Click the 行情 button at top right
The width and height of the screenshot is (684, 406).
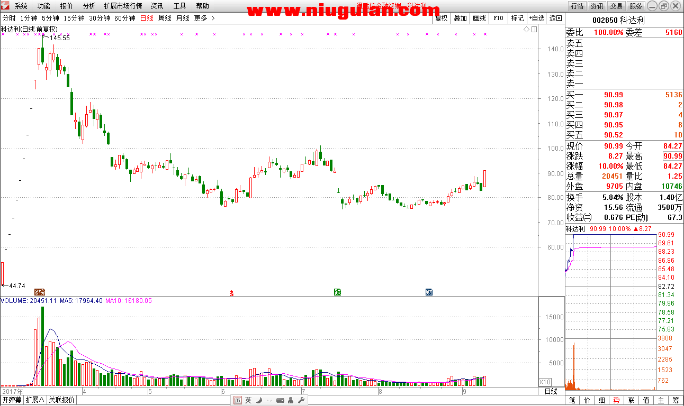click(578, 6)
